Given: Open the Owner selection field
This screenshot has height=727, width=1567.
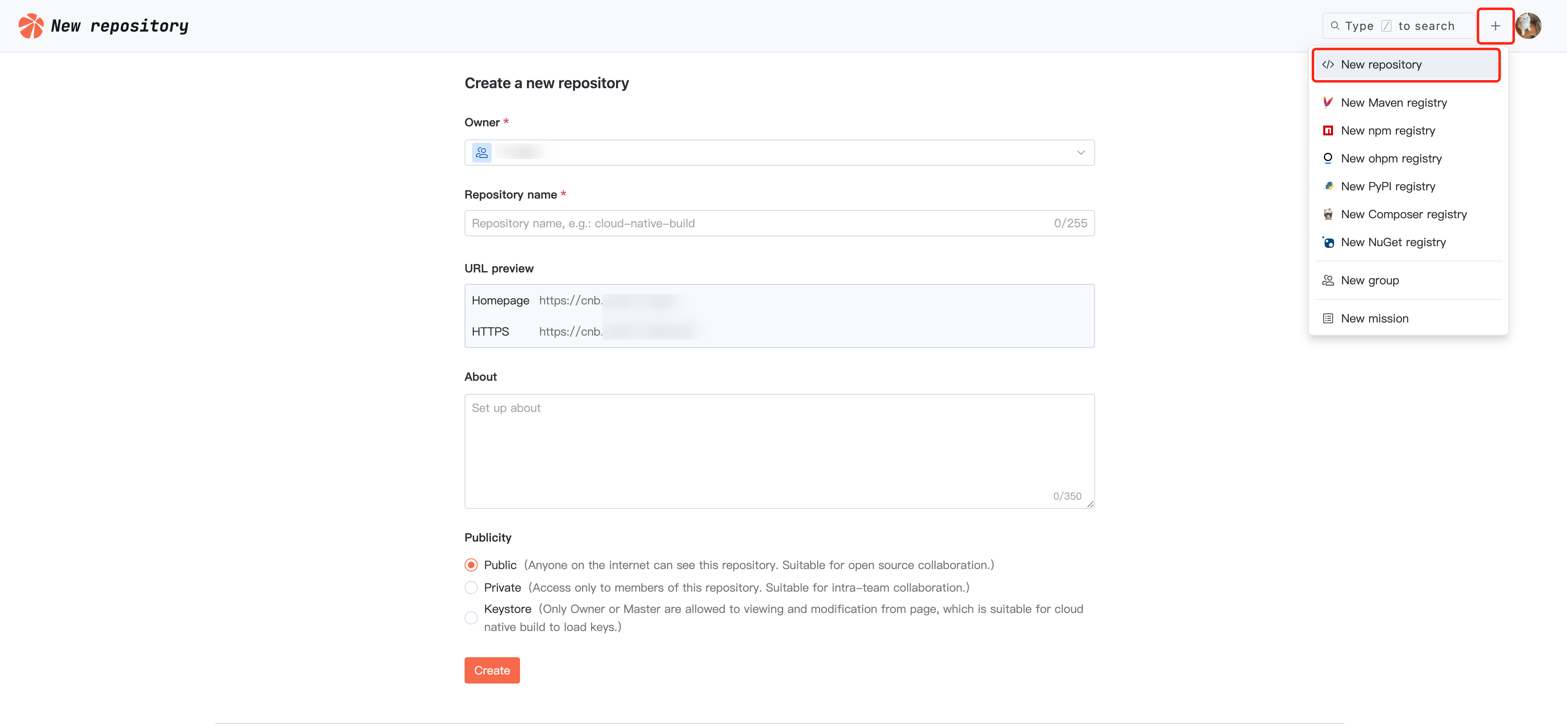Looking at the screenshot, I should (779, 153).
